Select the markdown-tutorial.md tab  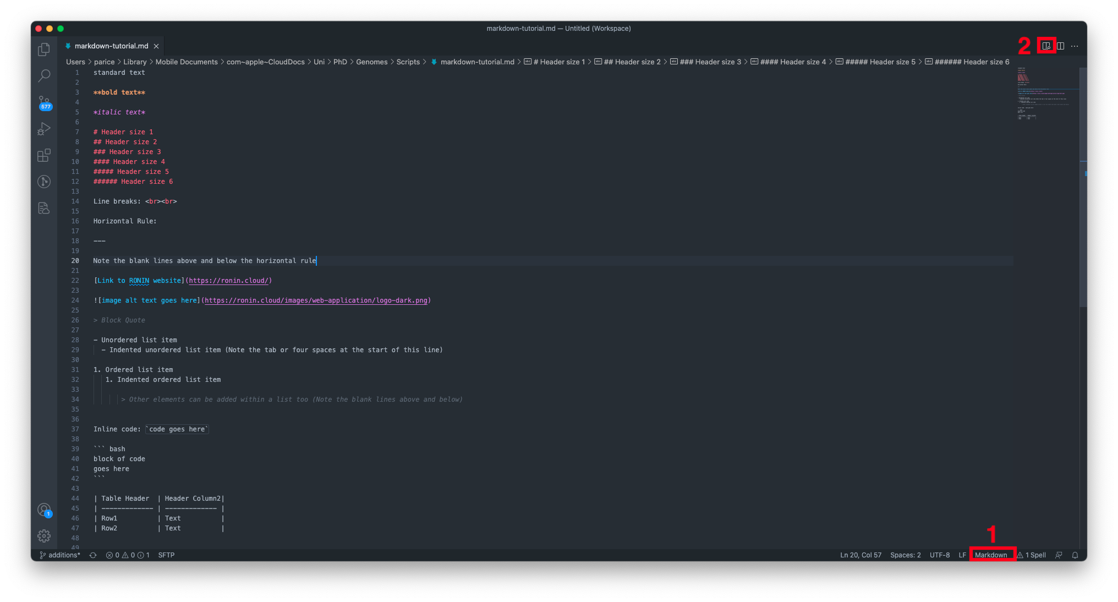(111, 46)
